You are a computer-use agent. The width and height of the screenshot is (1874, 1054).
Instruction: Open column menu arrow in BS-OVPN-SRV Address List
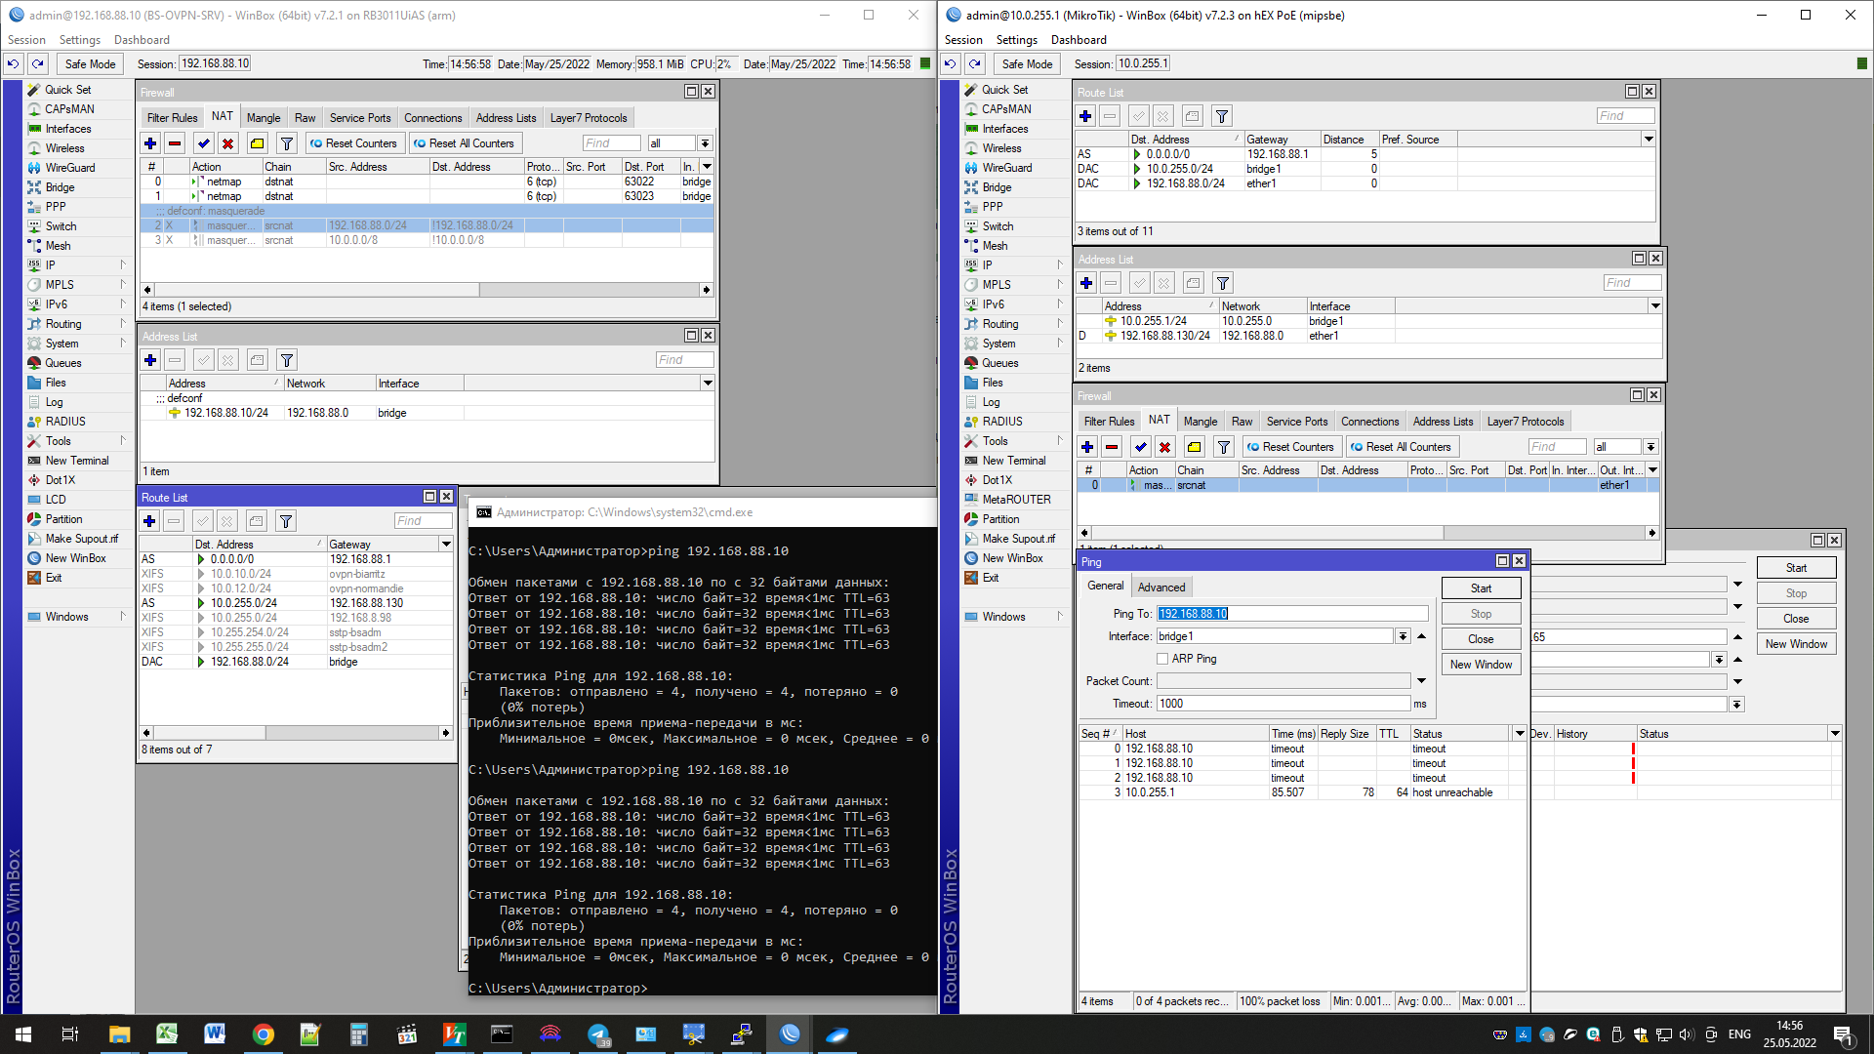tap(708, 384)
